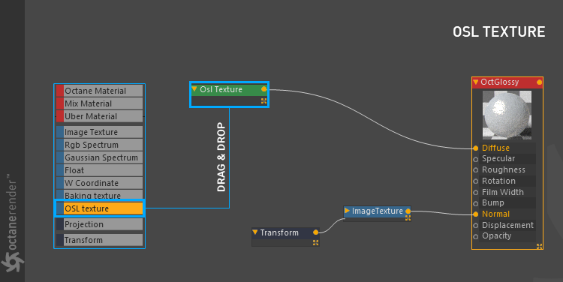563x282 pixels.
Task: Click the Osl Texture output port
Action: 264,89
